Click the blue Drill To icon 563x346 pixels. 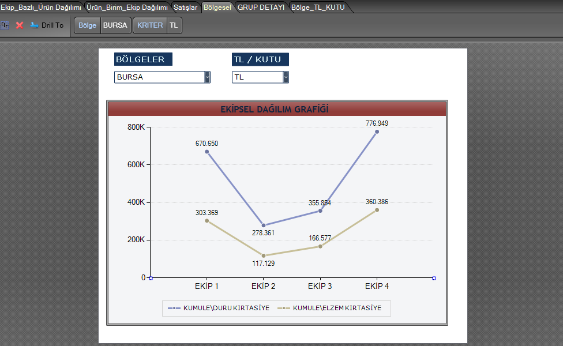point(34,25)
